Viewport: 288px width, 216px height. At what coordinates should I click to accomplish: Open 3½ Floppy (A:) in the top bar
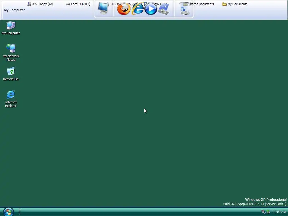click(x=40, y=4)
